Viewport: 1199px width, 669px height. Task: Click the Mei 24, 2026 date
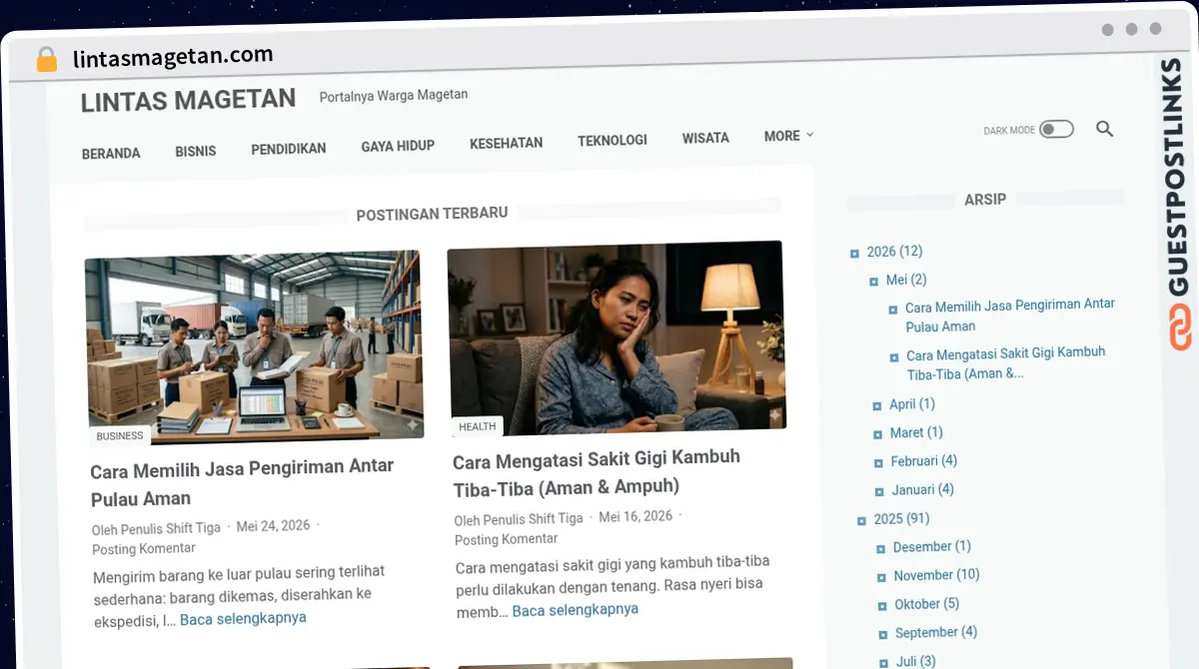[274, 525]
